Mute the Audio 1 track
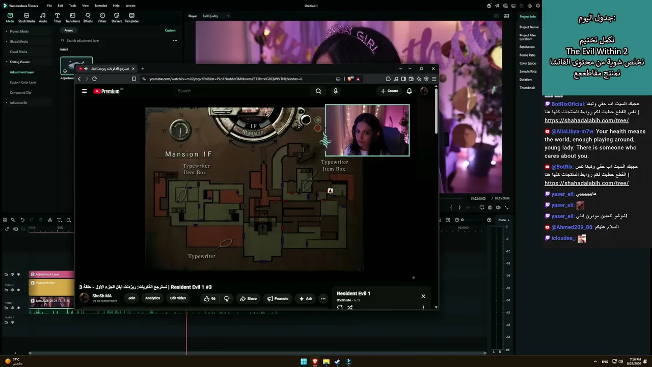Viewport: 652px width, 367px height. [12, 322]
